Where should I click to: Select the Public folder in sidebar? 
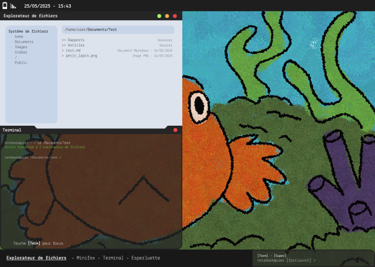click(21, 63)
